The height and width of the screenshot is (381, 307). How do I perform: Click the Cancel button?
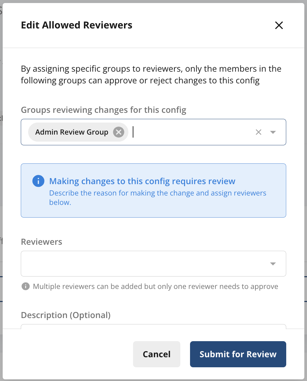click(157, 354)
